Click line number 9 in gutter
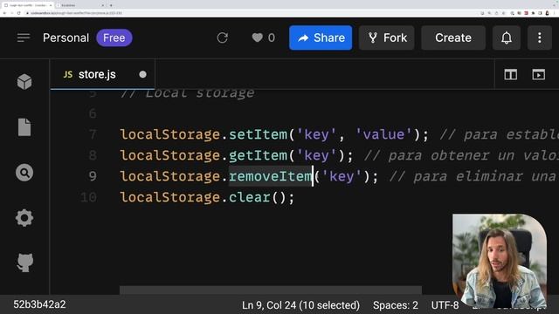 pyautogui.click(x=93, y=176)
